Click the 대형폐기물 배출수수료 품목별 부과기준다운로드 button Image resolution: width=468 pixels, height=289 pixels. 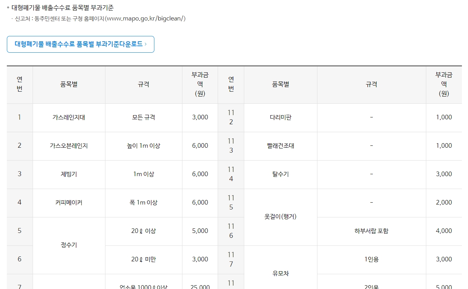(80, 44)
